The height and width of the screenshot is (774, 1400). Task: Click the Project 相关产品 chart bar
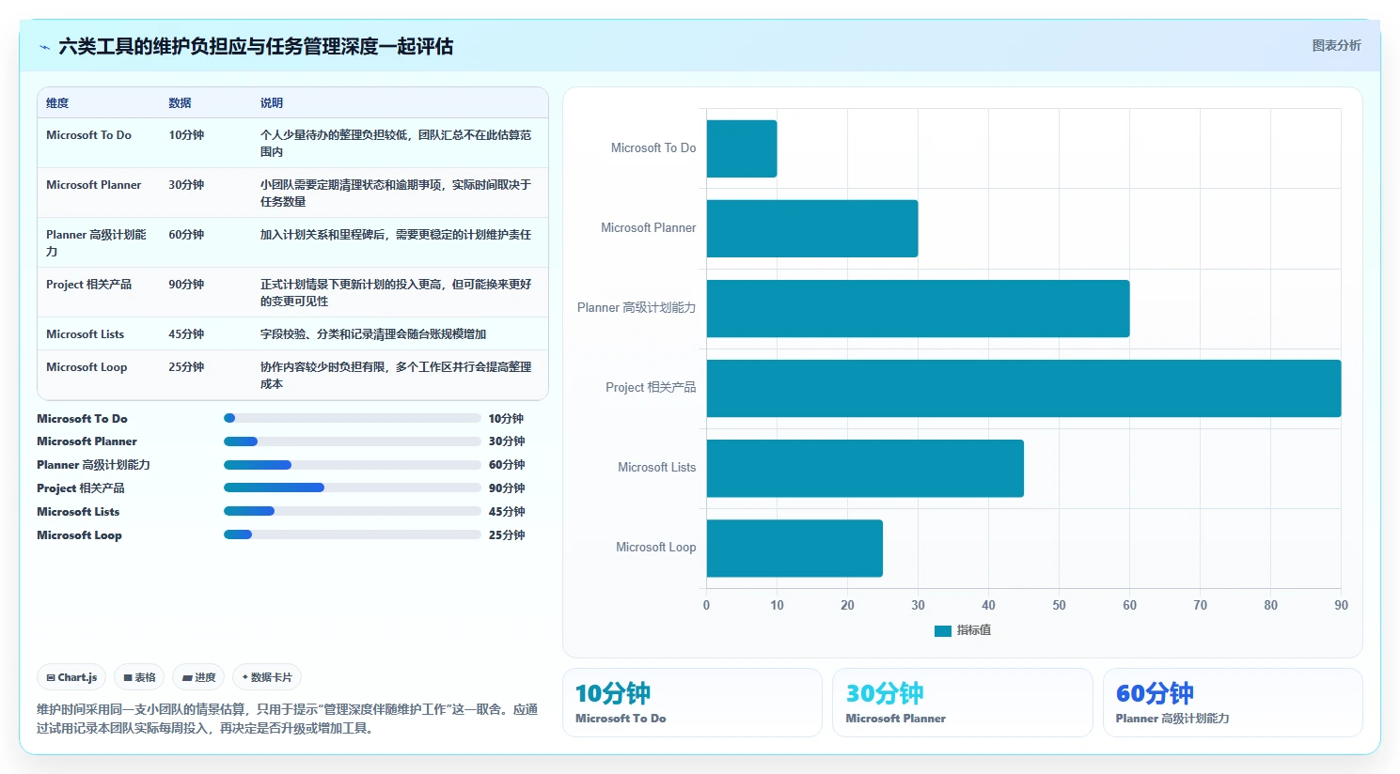[1024, 388]
